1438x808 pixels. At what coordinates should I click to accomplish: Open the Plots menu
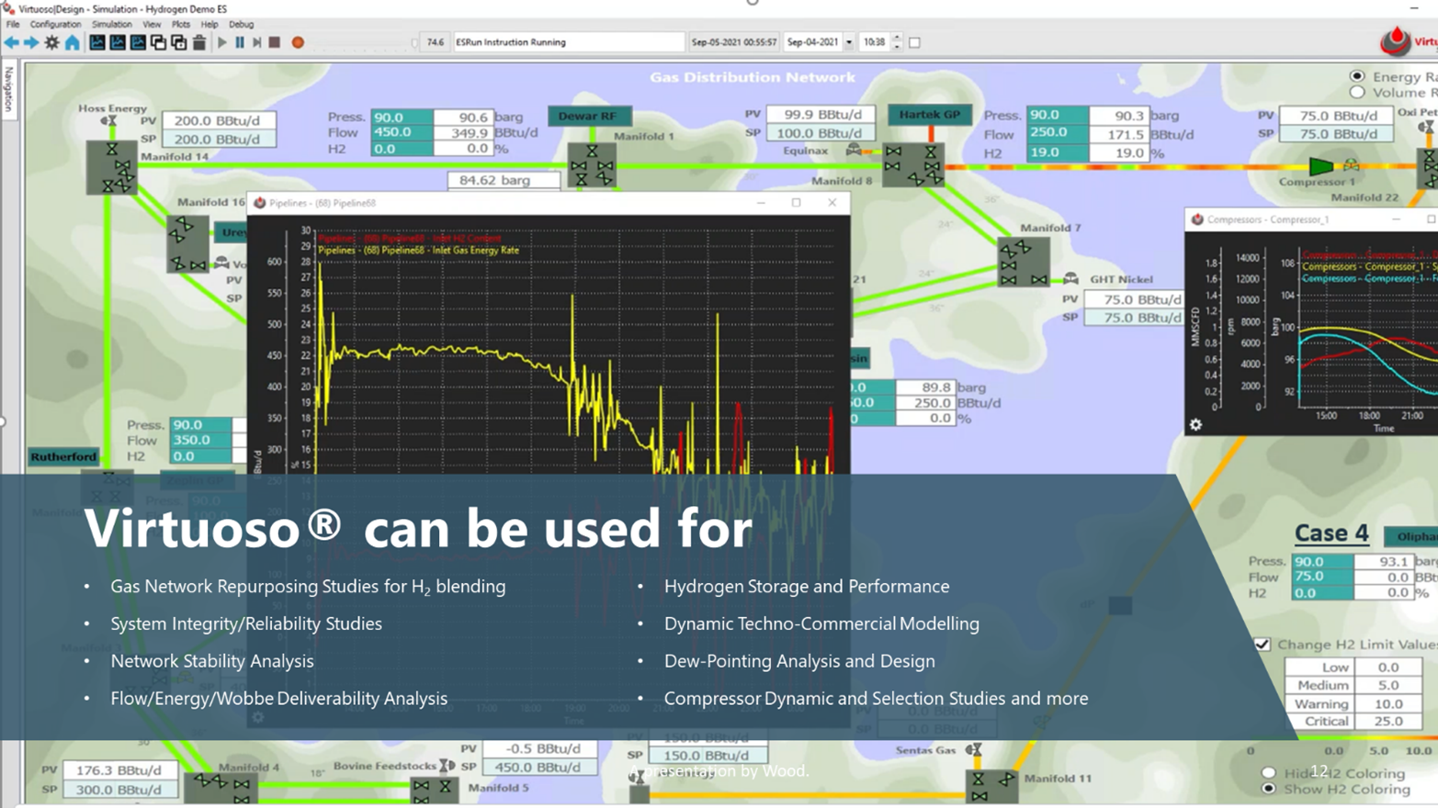pyautogui.click(x=181, y=25)
